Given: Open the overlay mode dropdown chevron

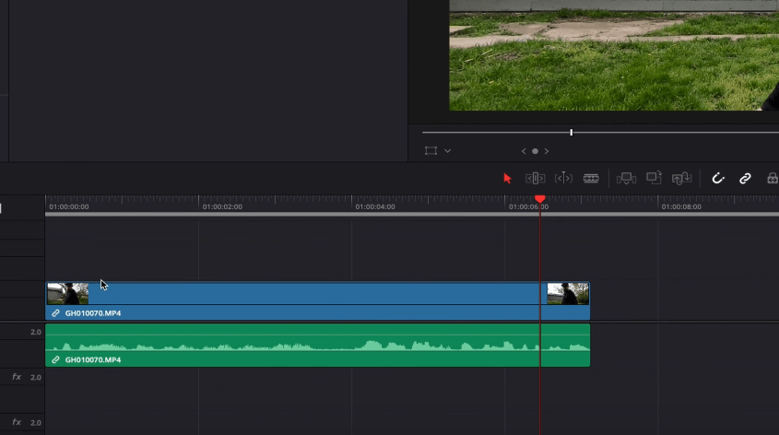Looking at the screenshot, I should (448, 151).
